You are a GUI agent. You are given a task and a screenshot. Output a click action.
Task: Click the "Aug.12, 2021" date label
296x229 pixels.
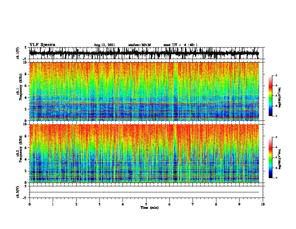[x=104, y=45]
